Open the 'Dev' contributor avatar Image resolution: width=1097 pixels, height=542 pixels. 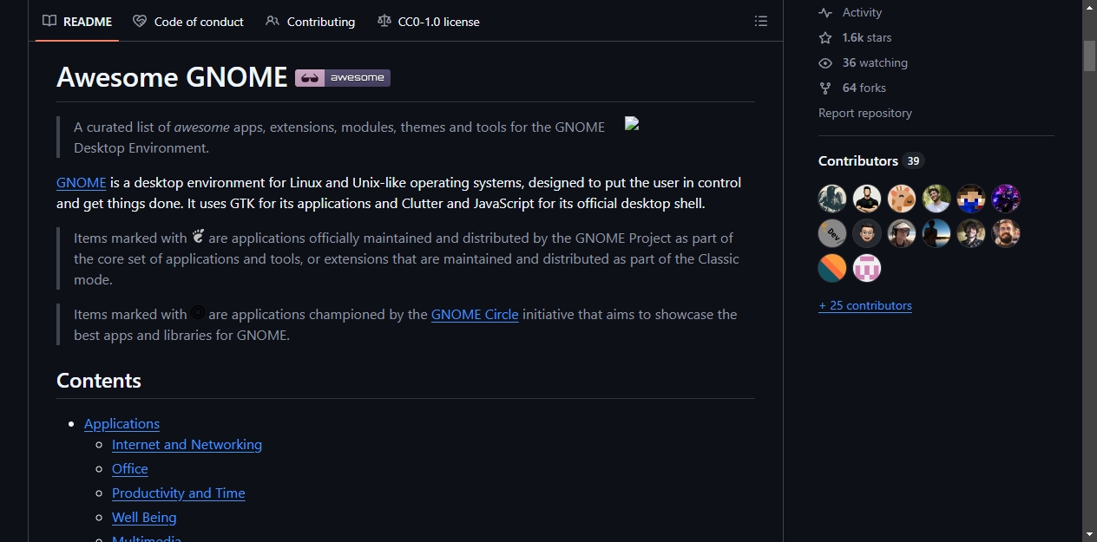pyautogui.click(x=832, y=233)
